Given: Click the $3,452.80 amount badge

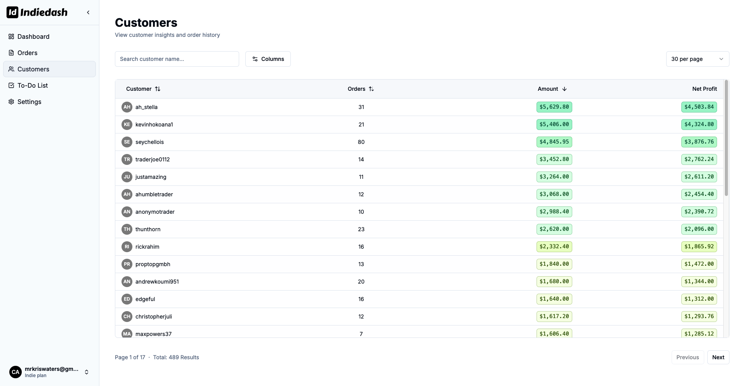Looking at the screenshot, I should point(554,159).
